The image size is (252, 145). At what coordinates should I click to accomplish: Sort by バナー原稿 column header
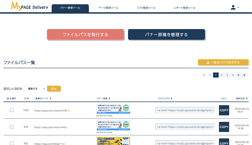click(x=103, y=98)
